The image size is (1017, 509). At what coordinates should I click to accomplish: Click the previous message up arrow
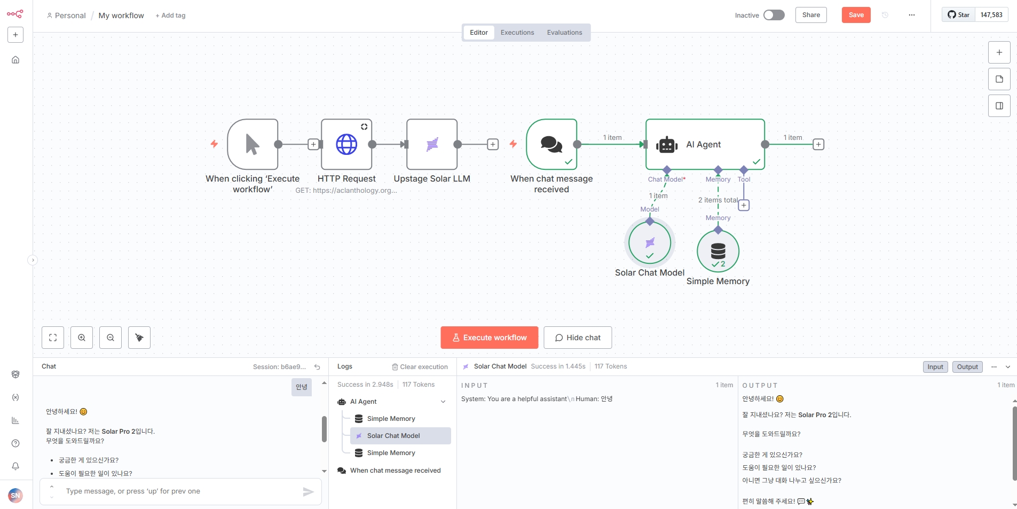pos(52,487)
